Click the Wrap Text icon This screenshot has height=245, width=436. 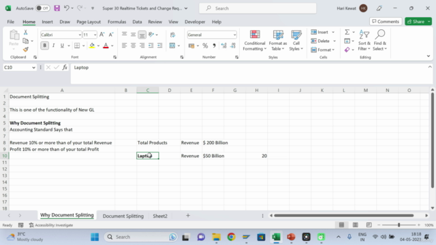pyautogui.click(x=172, y=35)
